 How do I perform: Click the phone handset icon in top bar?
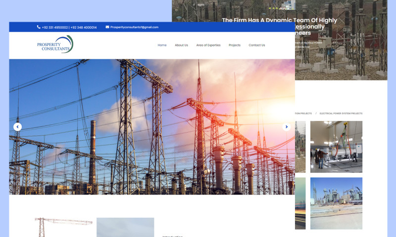click(x=39, y=27)
